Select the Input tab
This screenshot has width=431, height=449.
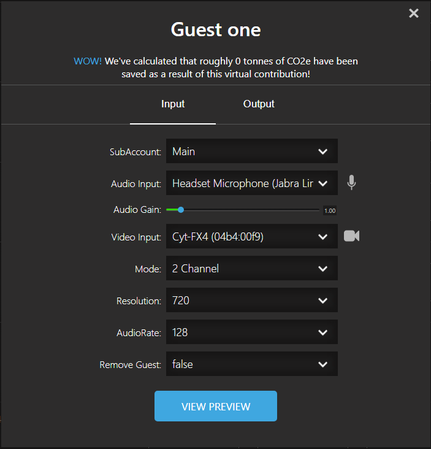click(x=173, y=104)
